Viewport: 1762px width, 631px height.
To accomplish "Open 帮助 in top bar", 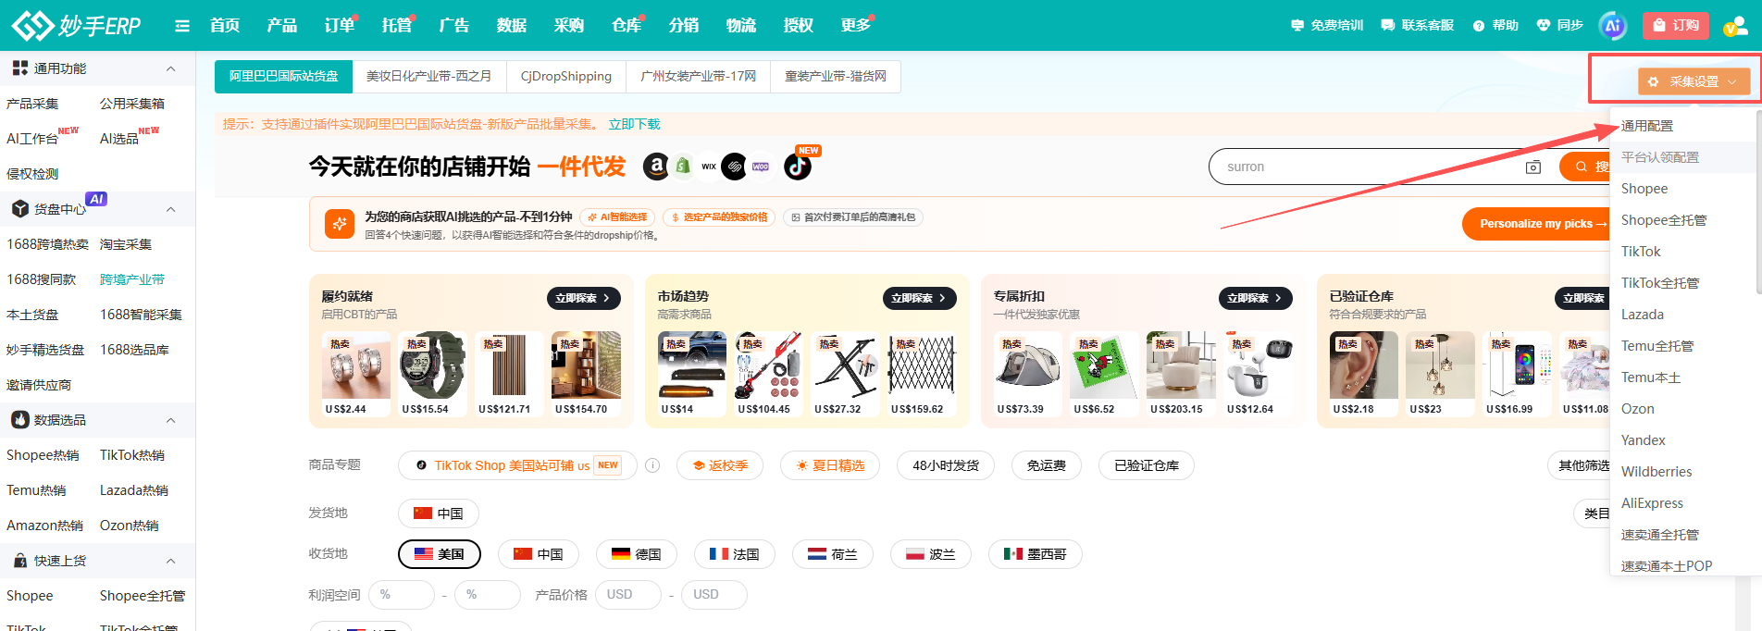I will point(1495,25).
